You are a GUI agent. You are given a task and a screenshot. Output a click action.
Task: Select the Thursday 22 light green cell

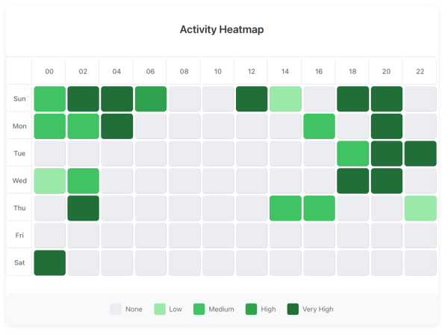pos(420,208)
